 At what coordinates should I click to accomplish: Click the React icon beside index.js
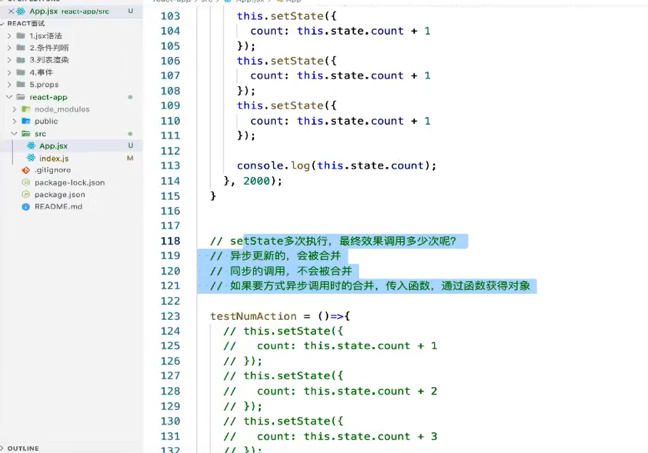[31, 158]
